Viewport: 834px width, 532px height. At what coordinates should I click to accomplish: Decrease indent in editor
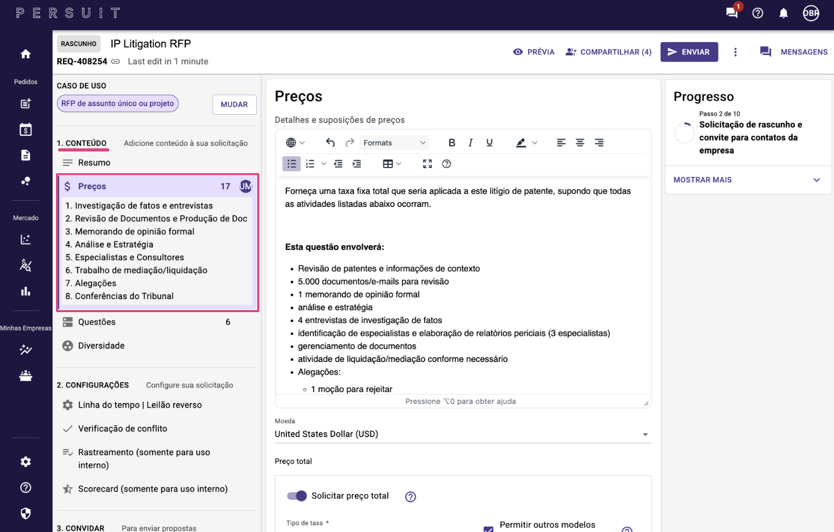click(338, 164)
